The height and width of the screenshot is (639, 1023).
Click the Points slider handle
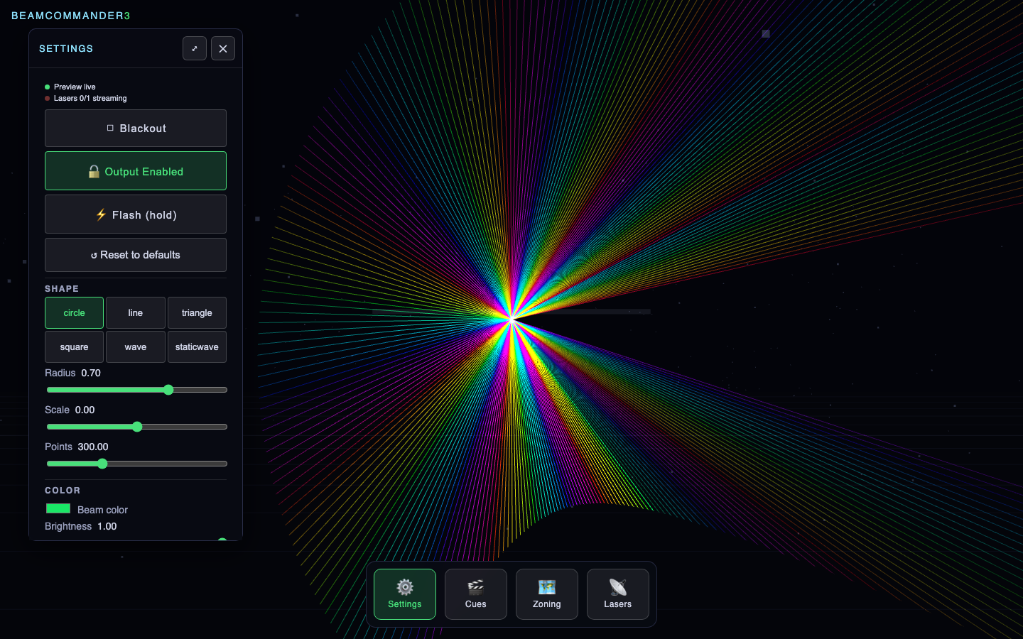pos(102,464)
